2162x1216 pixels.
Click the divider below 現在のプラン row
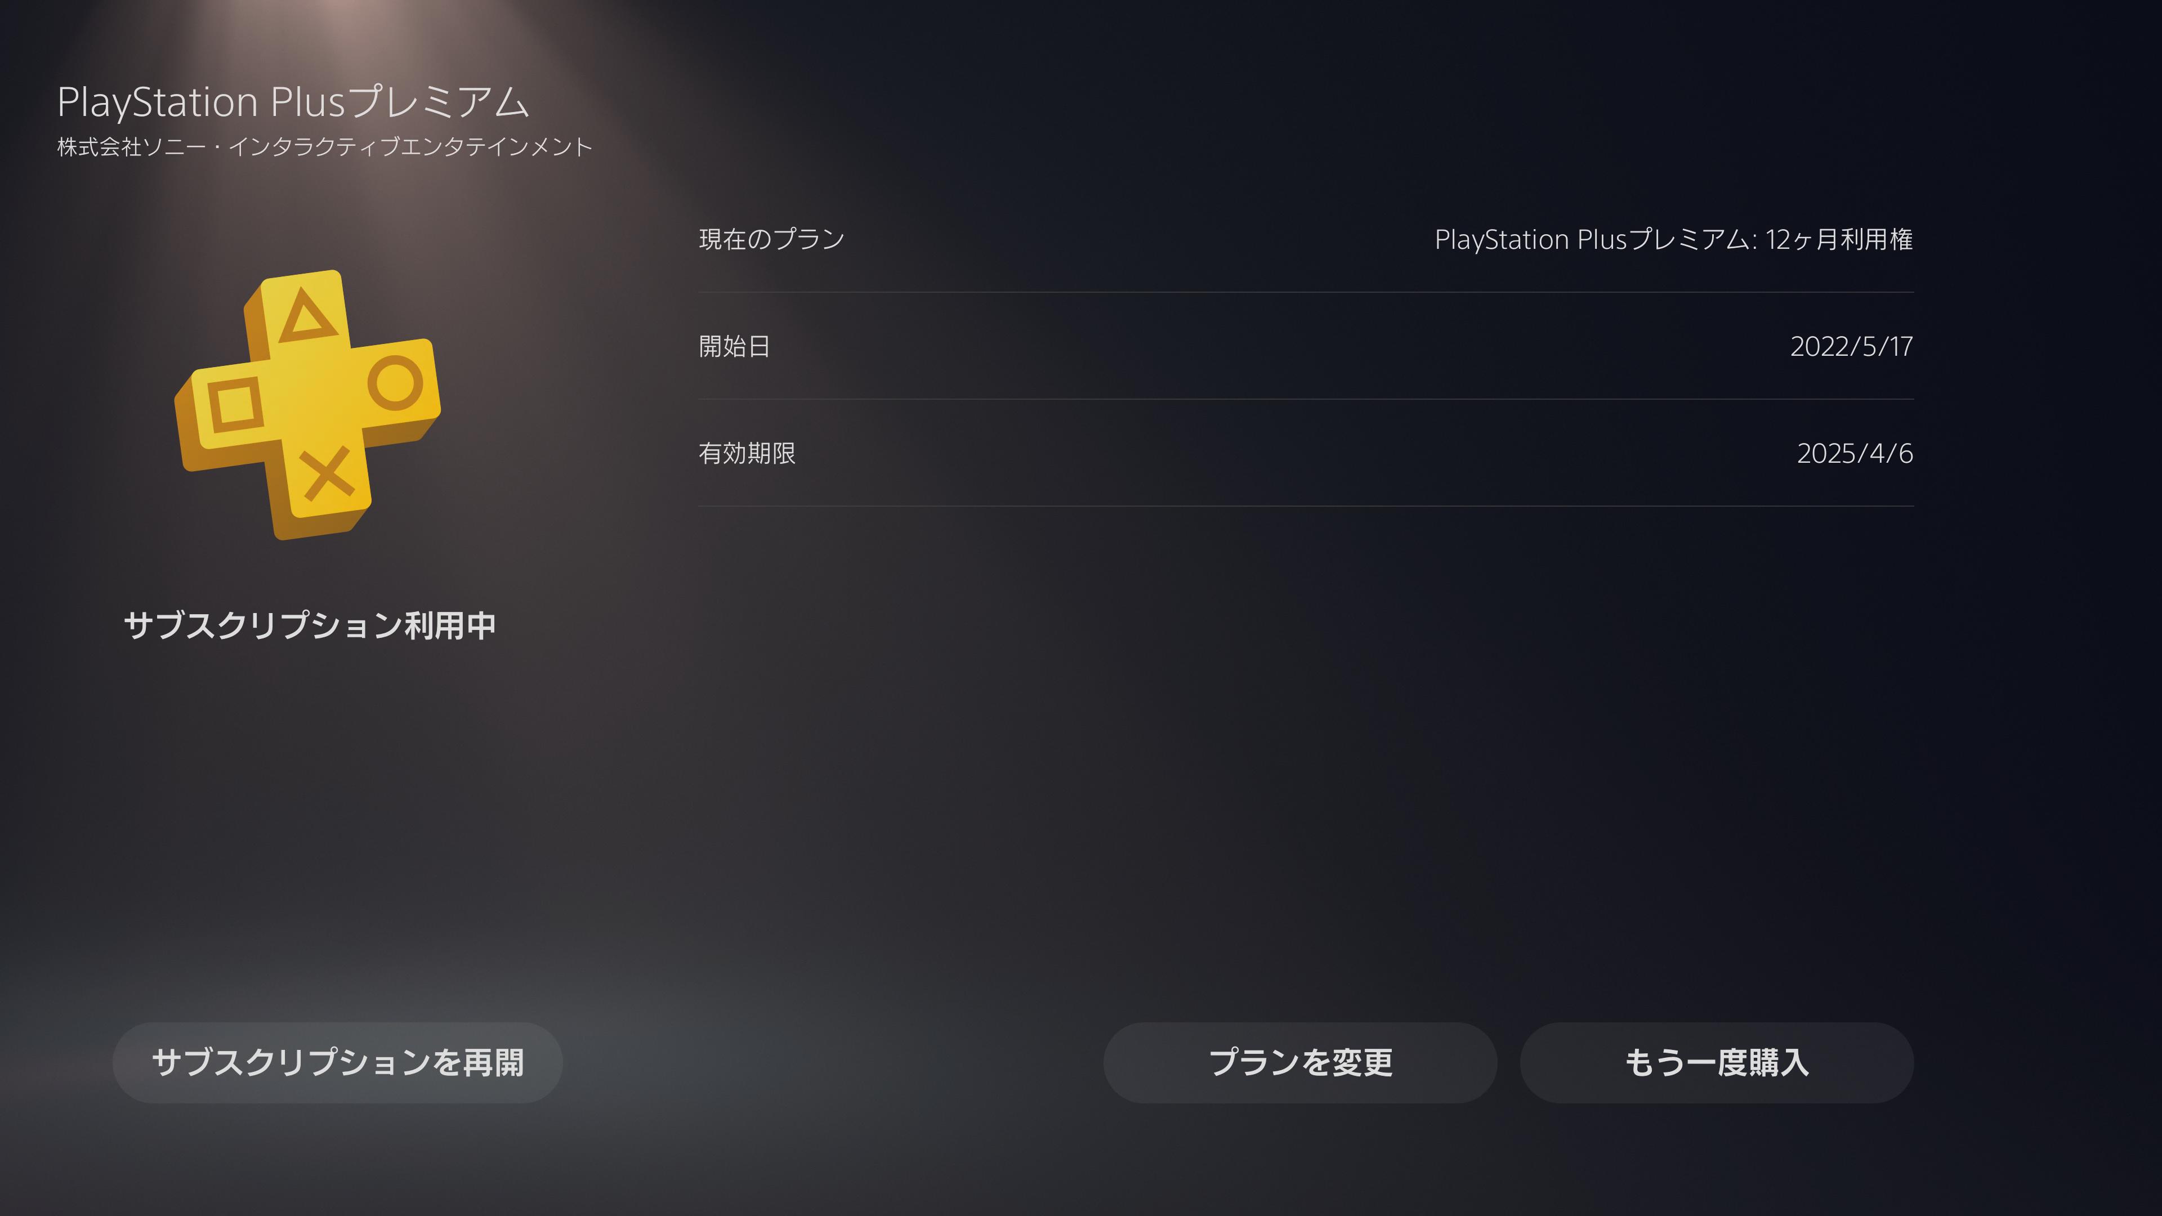pos(1306,292)
